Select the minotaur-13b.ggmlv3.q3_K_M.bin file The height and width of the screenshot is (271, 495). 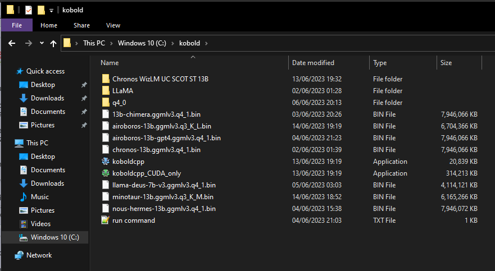click(x=162, y=197)
